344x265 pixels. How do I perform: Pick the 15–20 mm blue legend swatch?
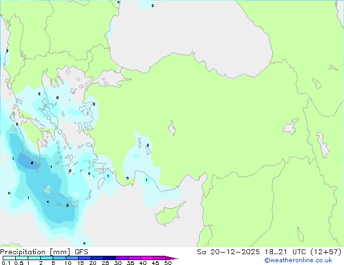tap(85, 258)
